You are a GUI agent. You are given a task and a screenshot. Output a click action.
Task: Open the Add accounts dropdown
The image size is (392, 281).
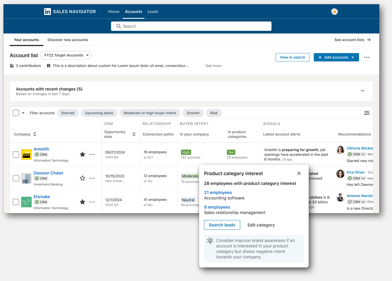coord(336,57)
